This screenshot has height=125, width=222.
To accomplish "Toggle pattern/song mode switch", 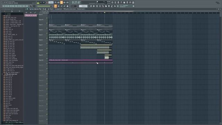I will point(38,2).
